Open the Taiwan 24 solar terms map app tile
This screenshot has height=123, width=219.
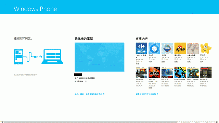pos(193,48)
